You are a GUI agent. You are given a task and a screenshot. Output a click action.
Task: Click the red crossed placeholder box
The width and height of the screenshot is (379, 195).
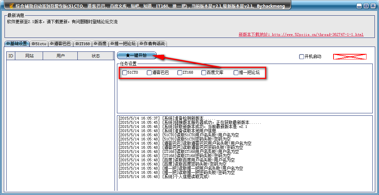tap(350, 57)
